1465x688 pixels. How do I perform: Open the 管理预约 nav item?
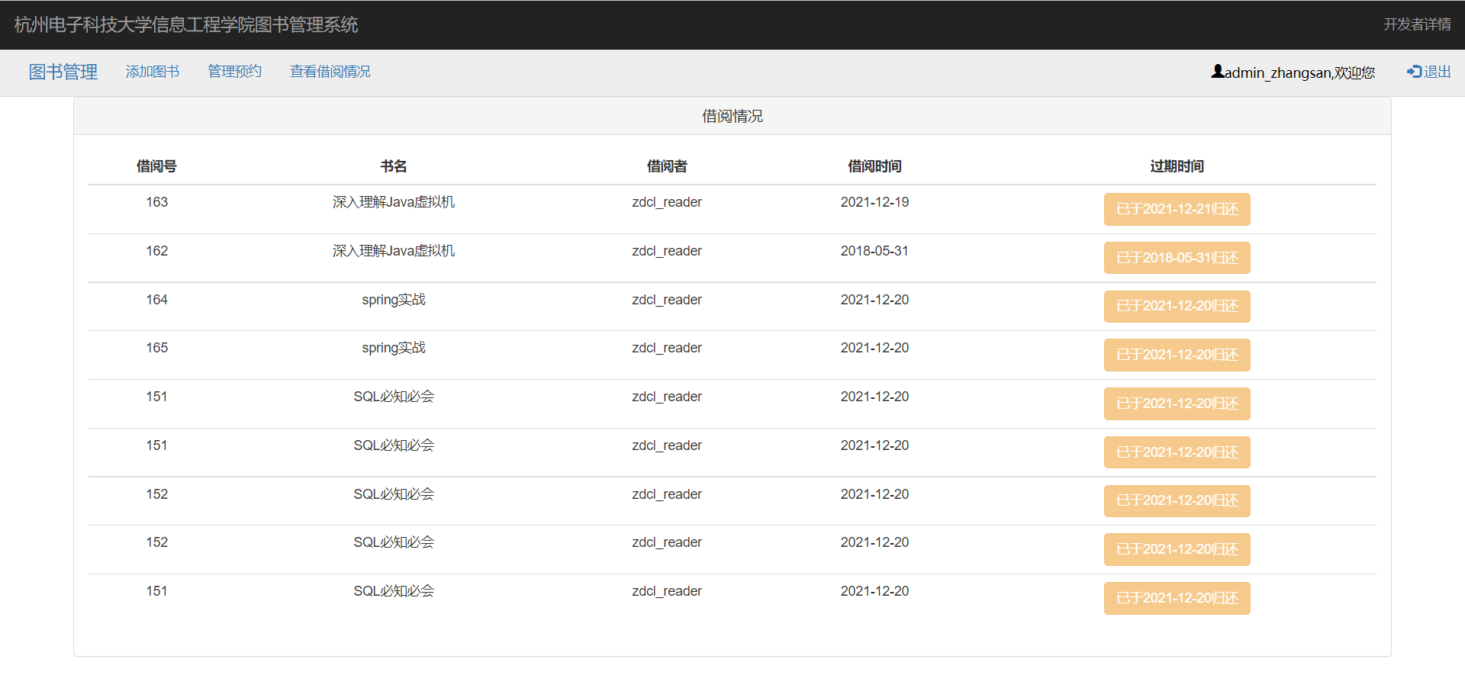point(235,72)
